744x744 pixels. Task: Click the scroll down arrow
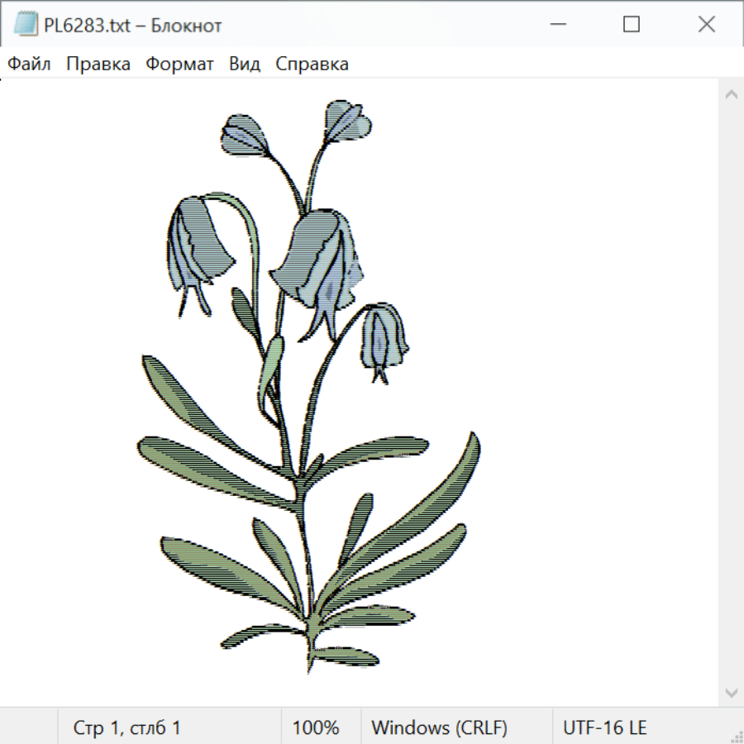(731, 692)
